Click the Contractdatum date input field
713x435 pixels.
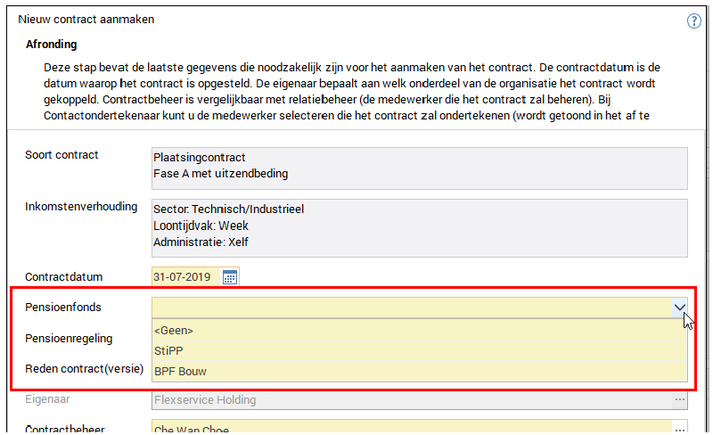coord(184,277)
